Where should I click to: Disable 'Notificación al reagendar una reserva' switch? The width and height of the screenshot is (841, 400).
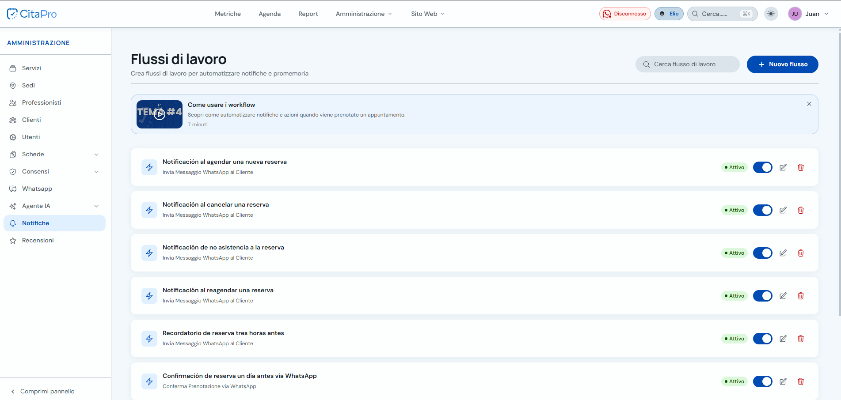tap(763, 296)
